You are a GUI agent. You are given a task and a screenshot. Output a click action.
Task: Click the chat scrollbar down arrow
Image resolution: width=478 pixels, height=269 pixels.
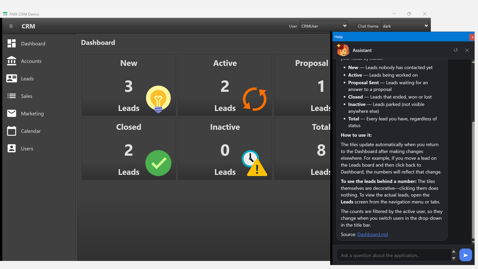474,242
